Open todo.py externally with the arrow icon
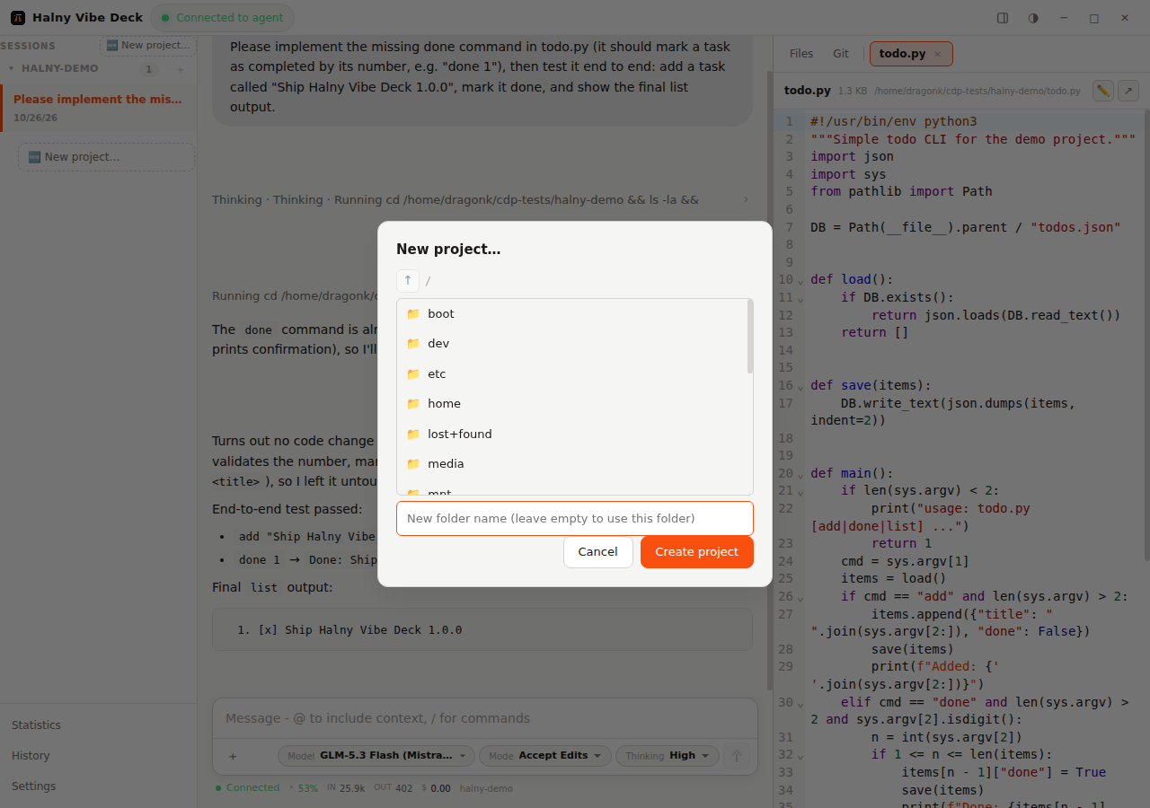The width and height of the screenshot is (1150, 808). [1128, 91]
